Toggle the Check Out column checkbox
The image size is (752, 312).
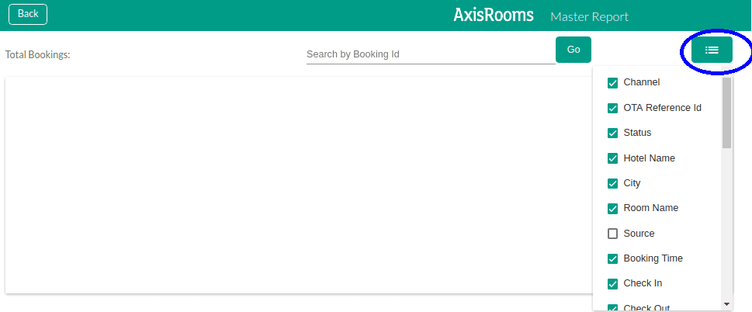point(612,308)
